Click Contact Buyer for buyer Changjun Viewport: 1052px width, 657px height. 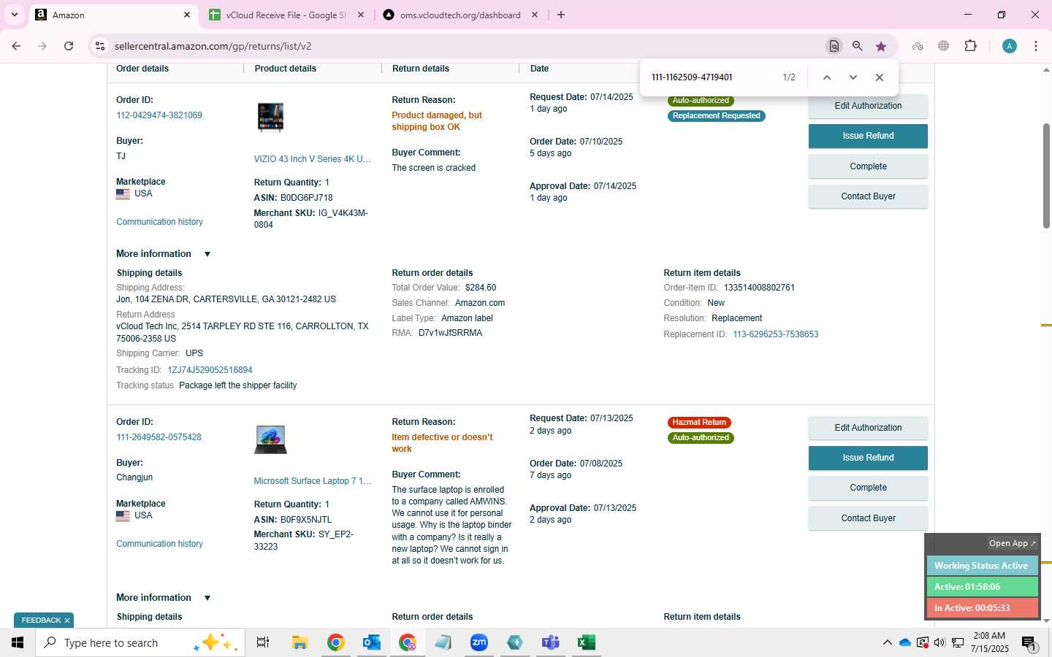coord(868,518)
